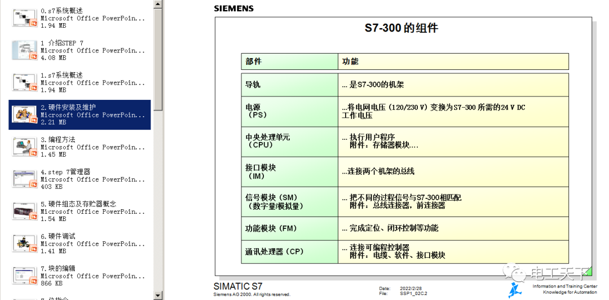Screen dimensions: 609x300
Task: Click the 电源 (PS) table cell
Action: pyautogui.click(x=289, y=112)
